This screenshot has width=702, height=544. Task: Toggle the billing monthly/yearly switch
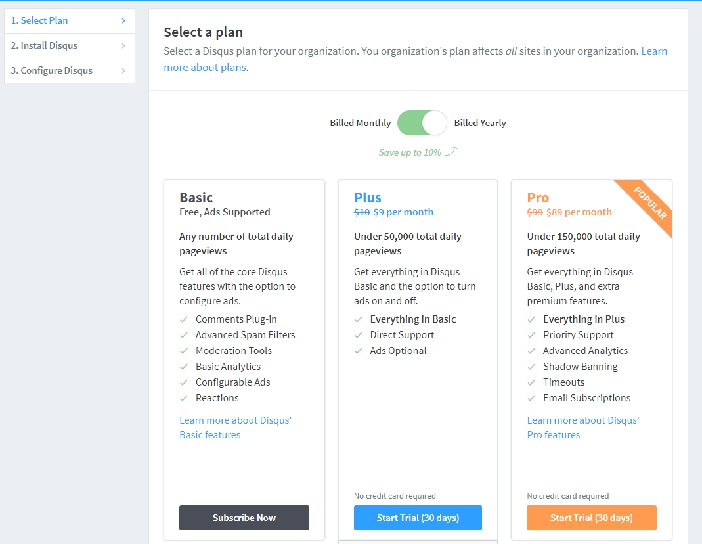pyautogui.click(x=422, y=123)
